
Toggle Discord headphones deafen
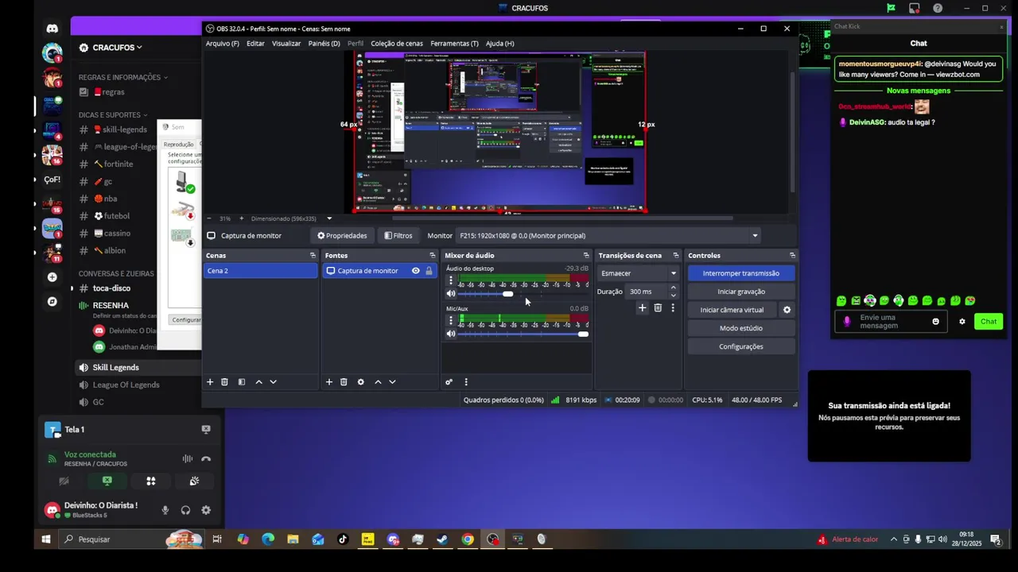pos(185,510)
